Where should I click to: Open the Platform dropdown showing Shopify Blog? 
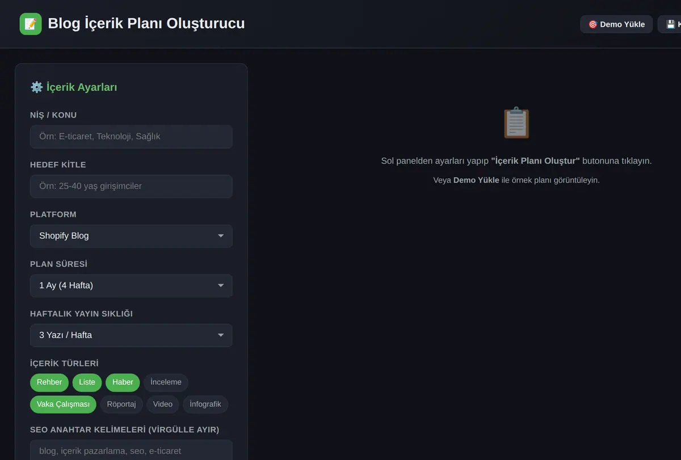coord(131,236)
